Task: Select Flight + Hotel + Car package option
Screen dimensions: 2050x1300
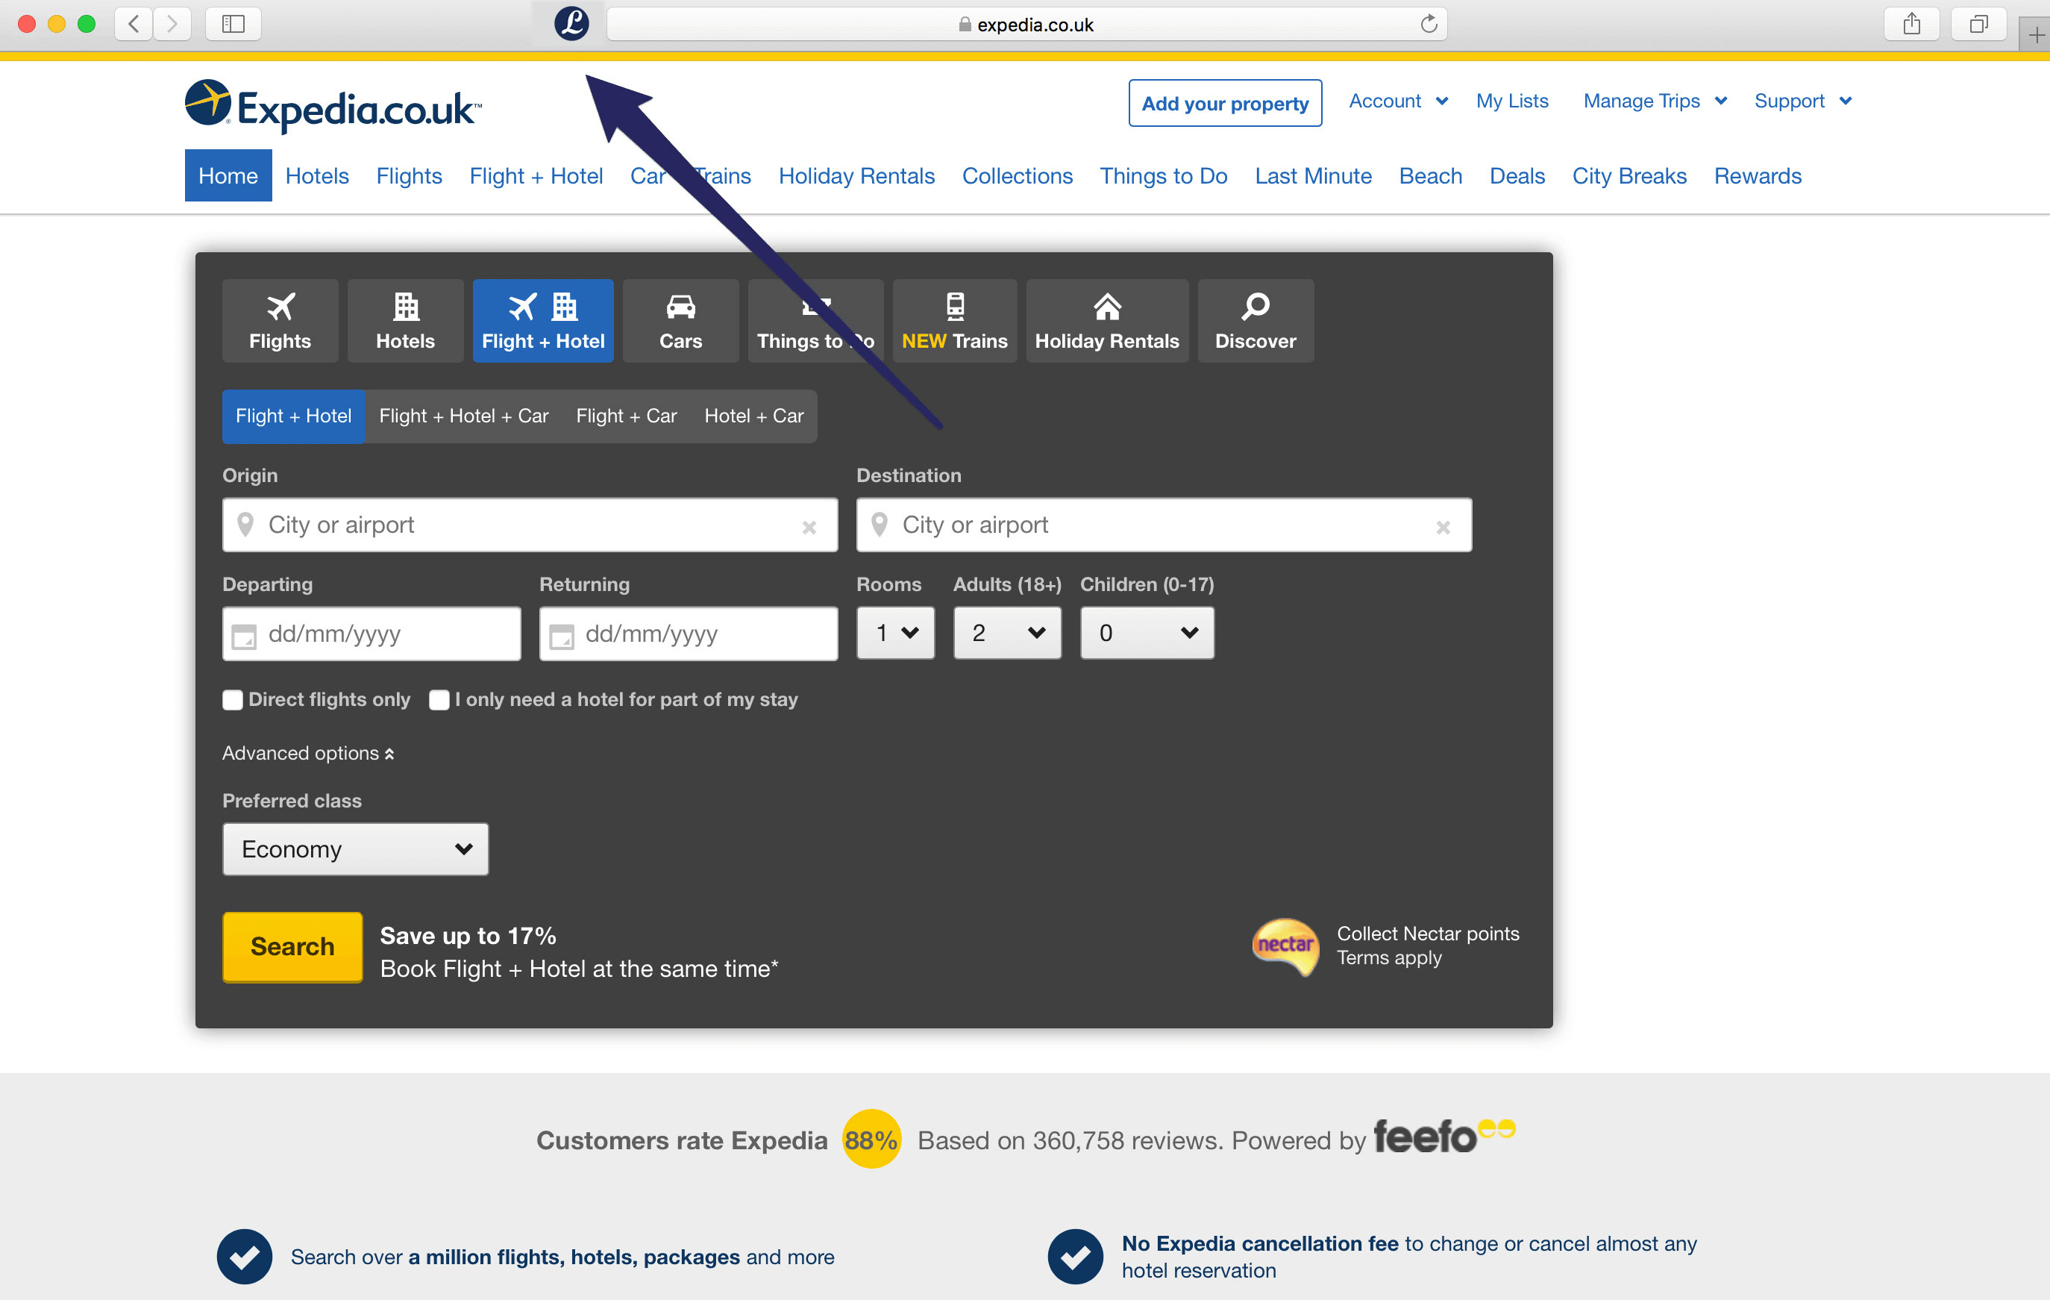Action: pos(464,416)
